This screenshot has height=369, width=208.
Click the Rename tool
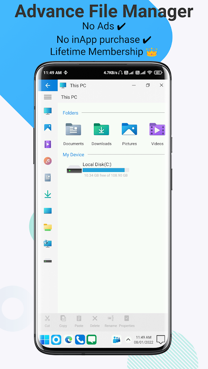pos(111,321)
